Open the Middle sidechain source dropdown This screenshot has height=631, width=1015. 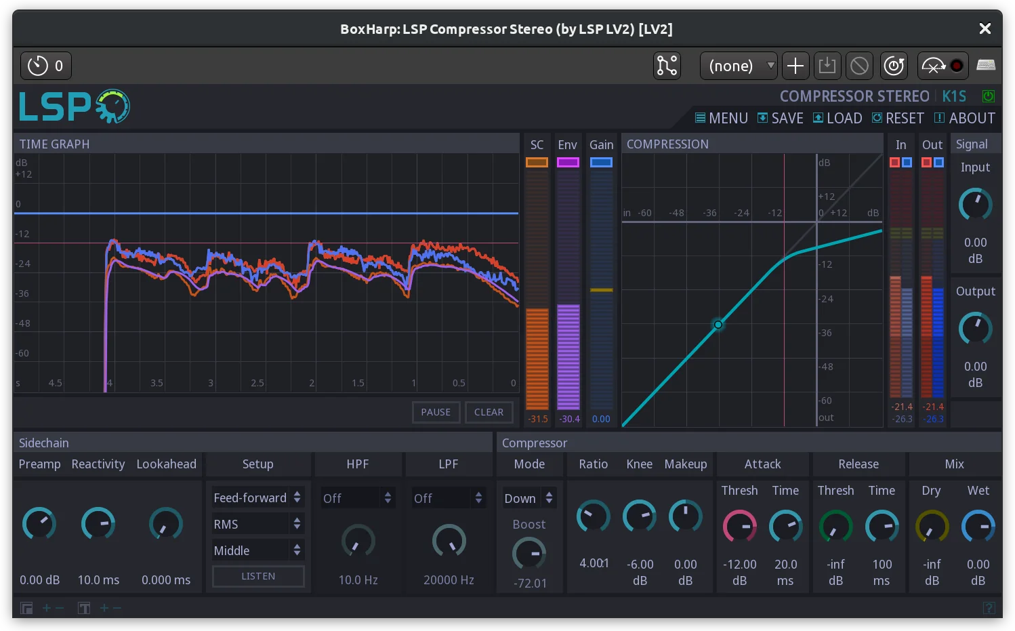point(258,550)
